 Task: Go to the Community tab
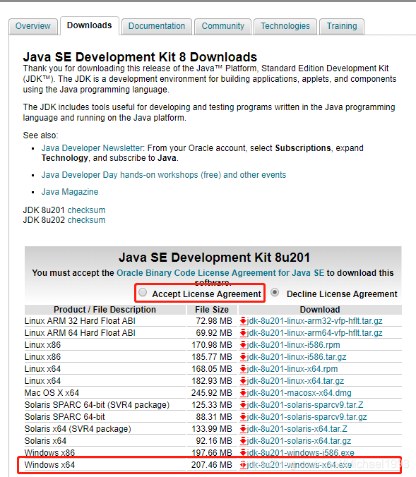click(223, 26)
